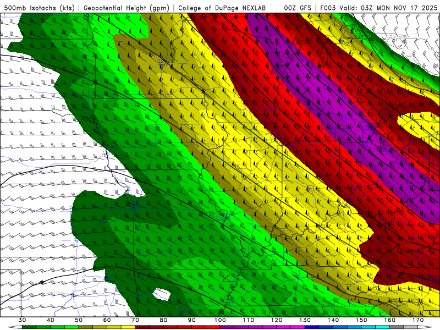Click the darkest green swatch starting the color bar

(29, 327)
